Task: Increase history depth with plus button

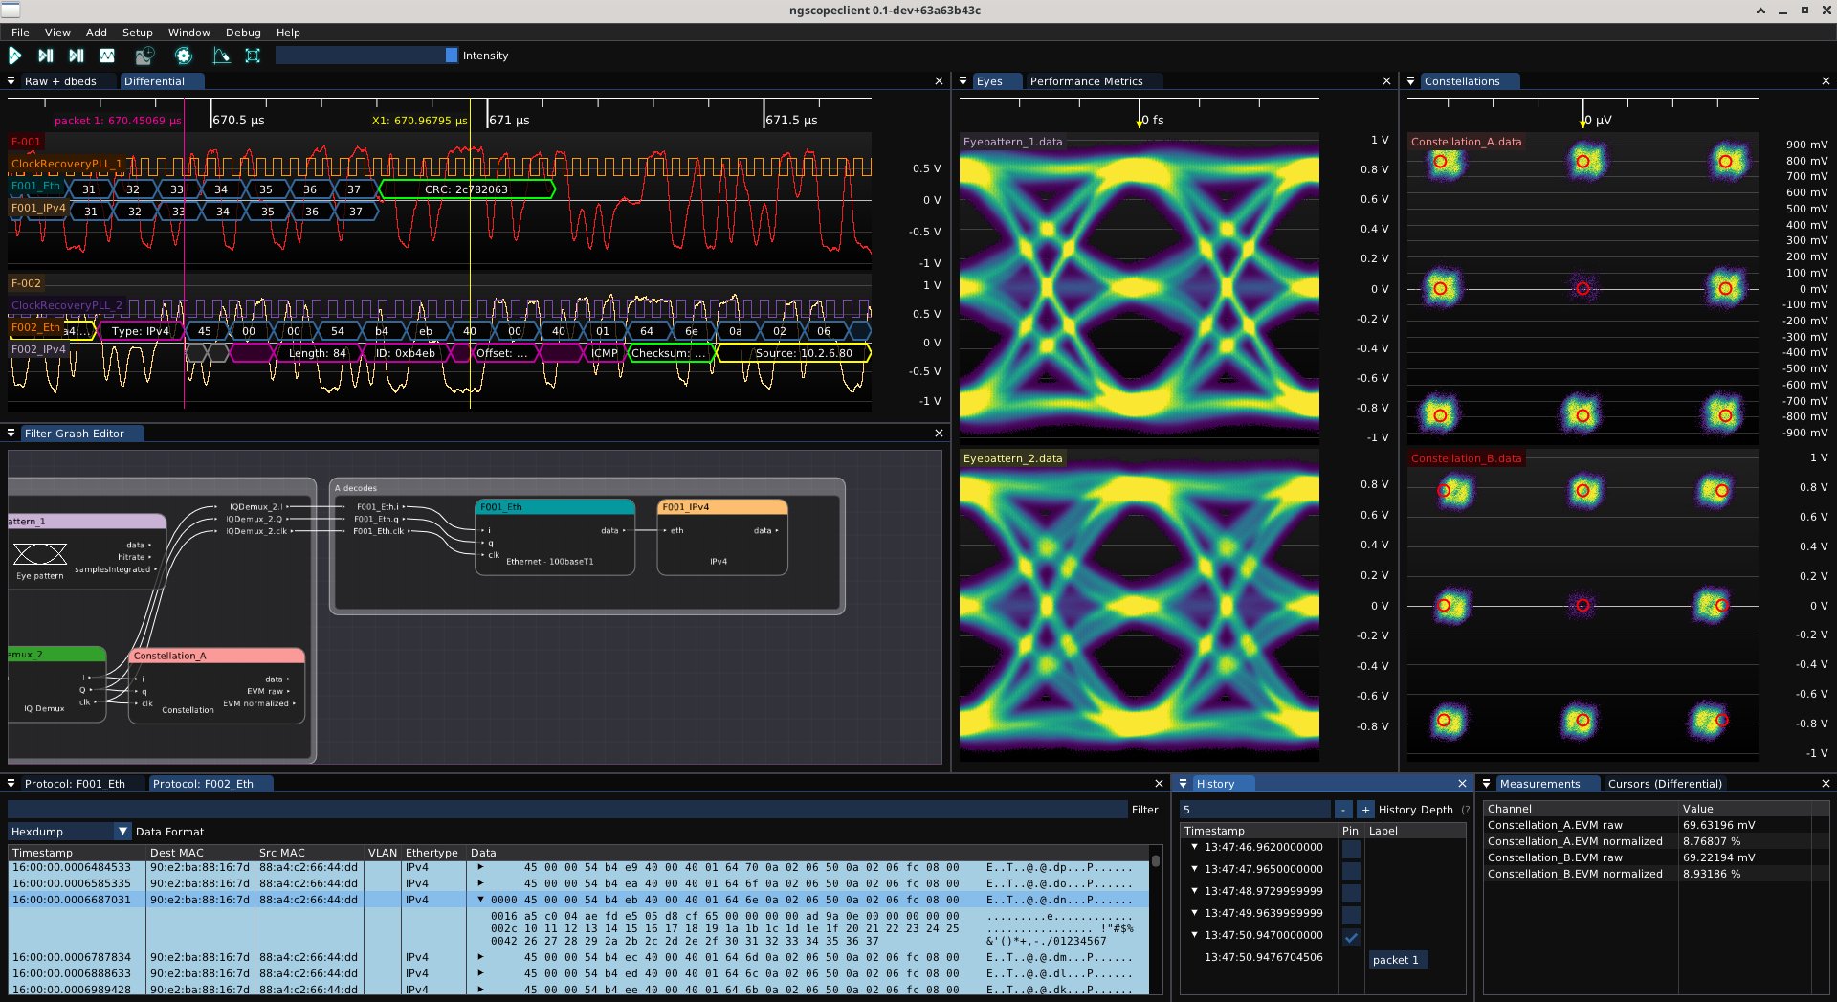Action: [1365, 810]
